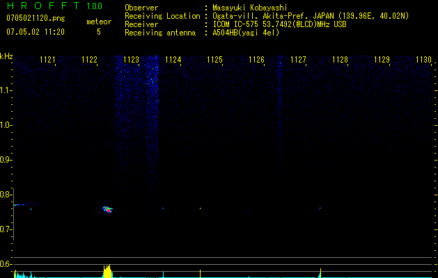Click time marker 1128

point(340,60)
